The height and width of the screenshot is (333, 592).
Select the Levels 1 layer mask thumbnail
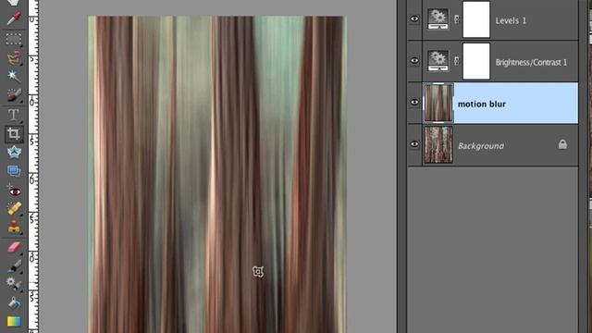coord(476,19)
